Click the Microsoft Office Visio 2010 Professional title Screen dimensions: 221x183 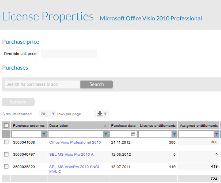click(x=151, y=18)
